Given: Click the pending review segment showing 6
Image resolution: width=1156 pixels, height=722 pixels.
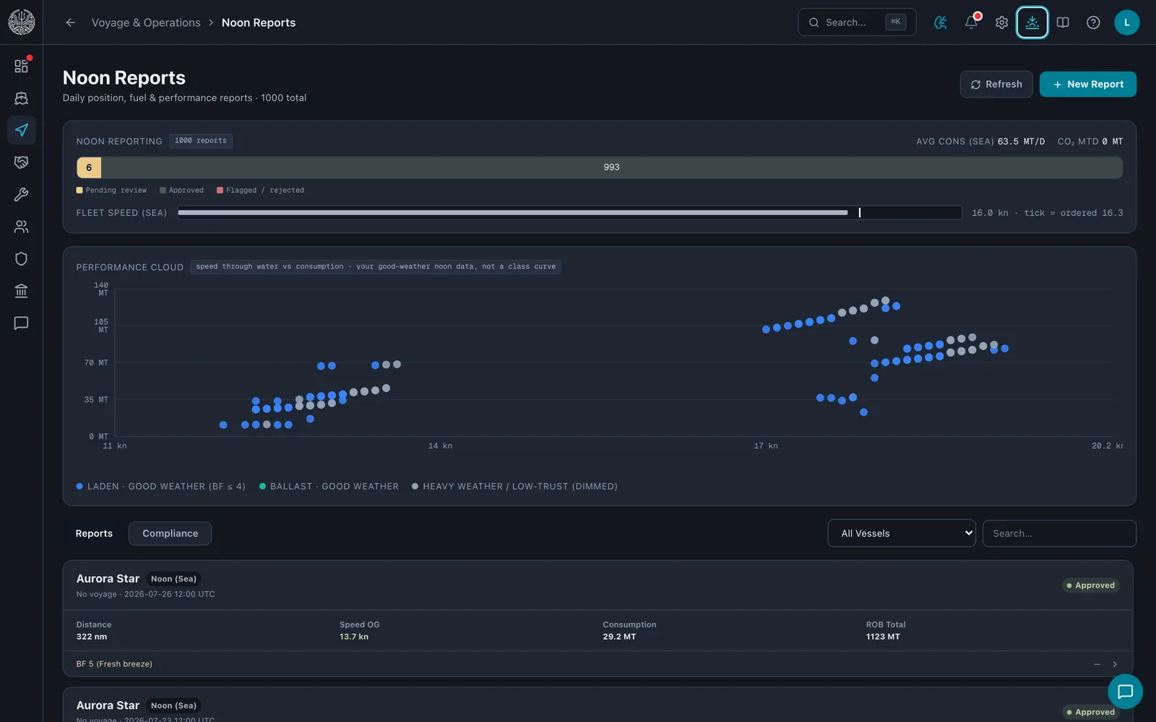Looking at the screenshot, I should coord(89,168).
